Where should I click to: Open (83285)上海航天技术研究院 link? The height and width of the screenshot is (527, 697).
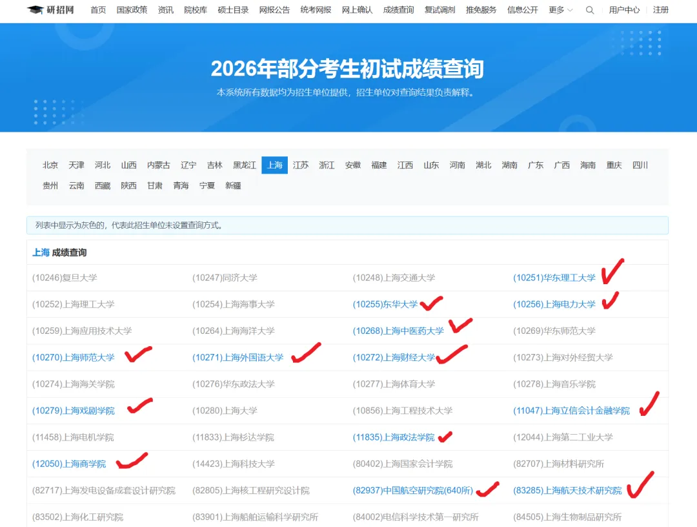coord(568,491)
